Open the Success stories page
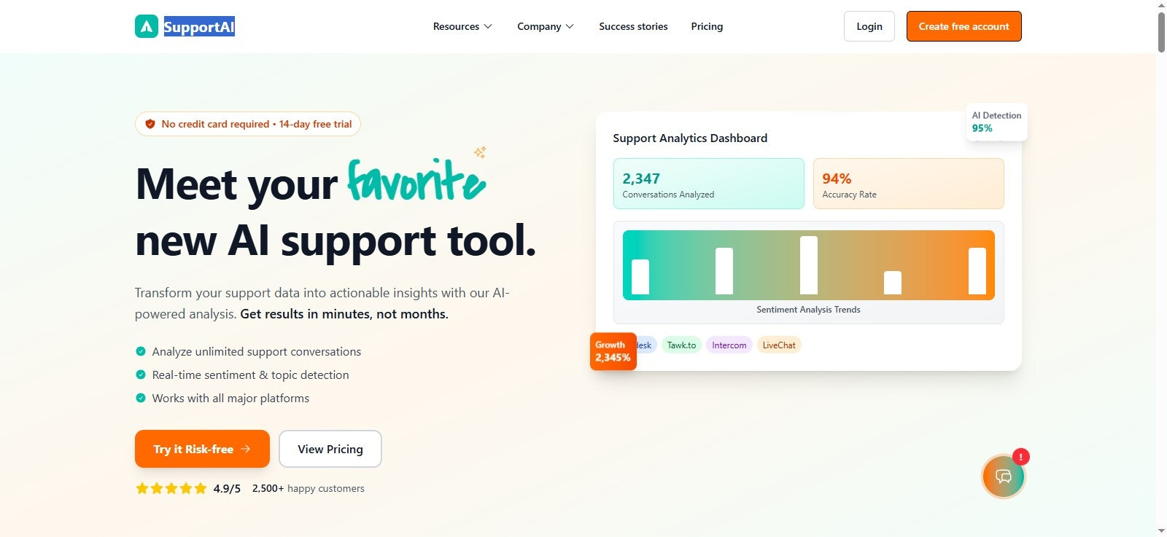Screen dimensions: 1167x537 (633, 26)
